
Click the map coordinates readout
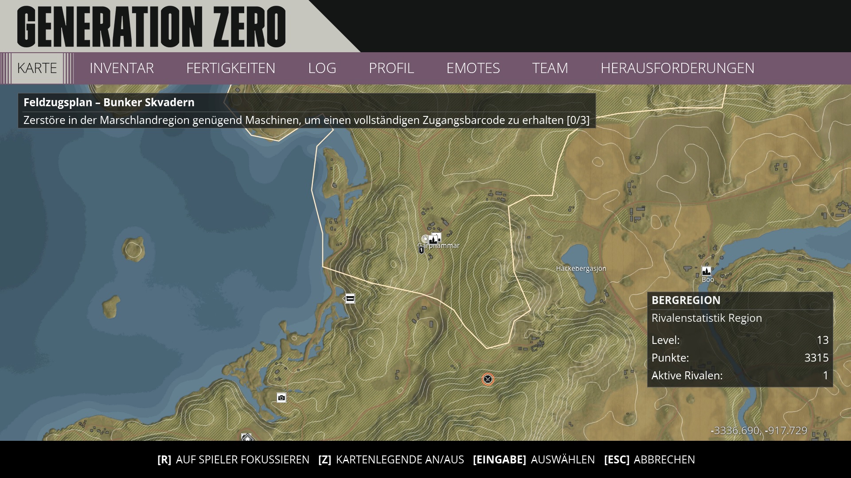759,430
